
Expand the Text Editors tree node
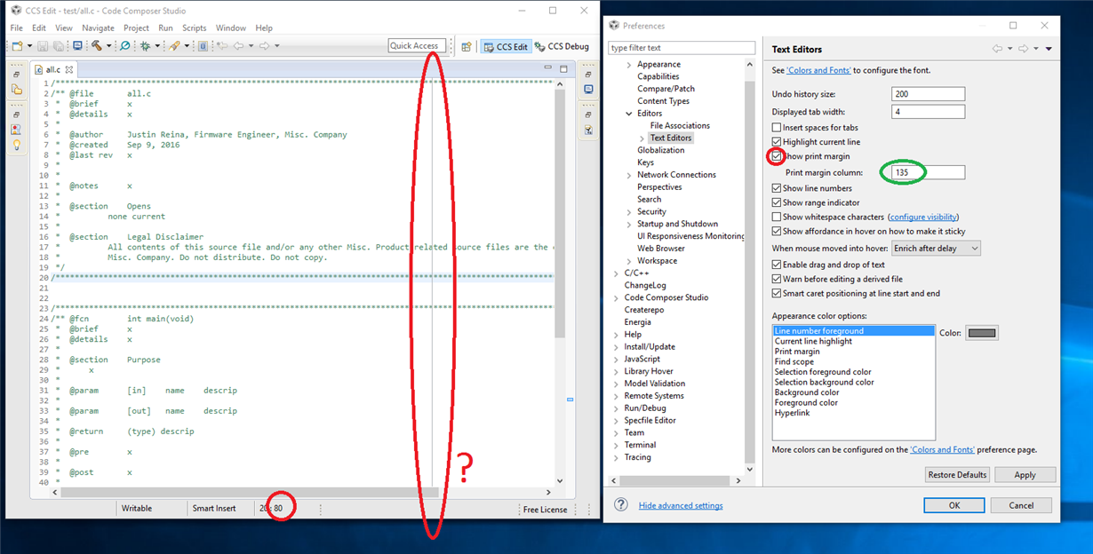[642, 138]
